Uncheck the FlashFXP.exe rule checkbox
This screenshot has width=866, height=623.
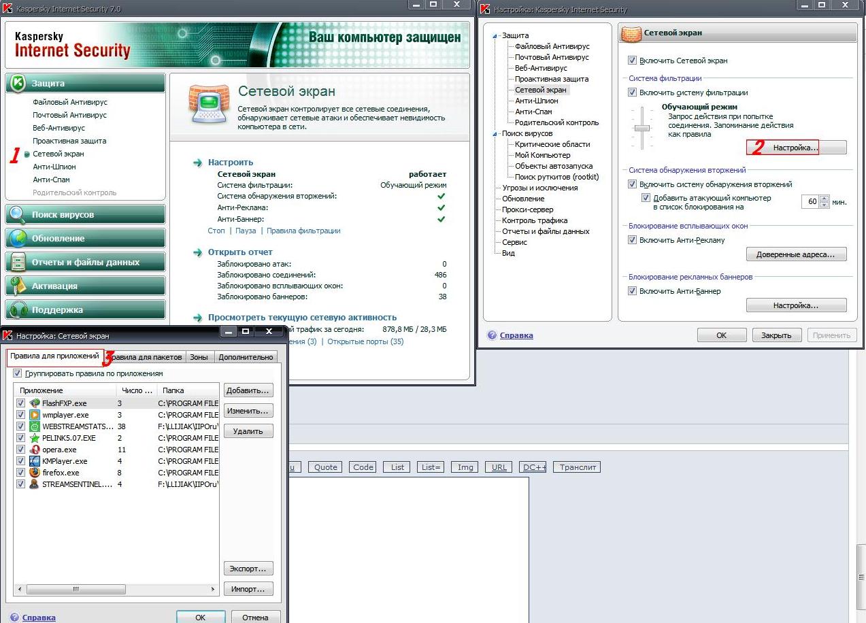tap(20, 403)
